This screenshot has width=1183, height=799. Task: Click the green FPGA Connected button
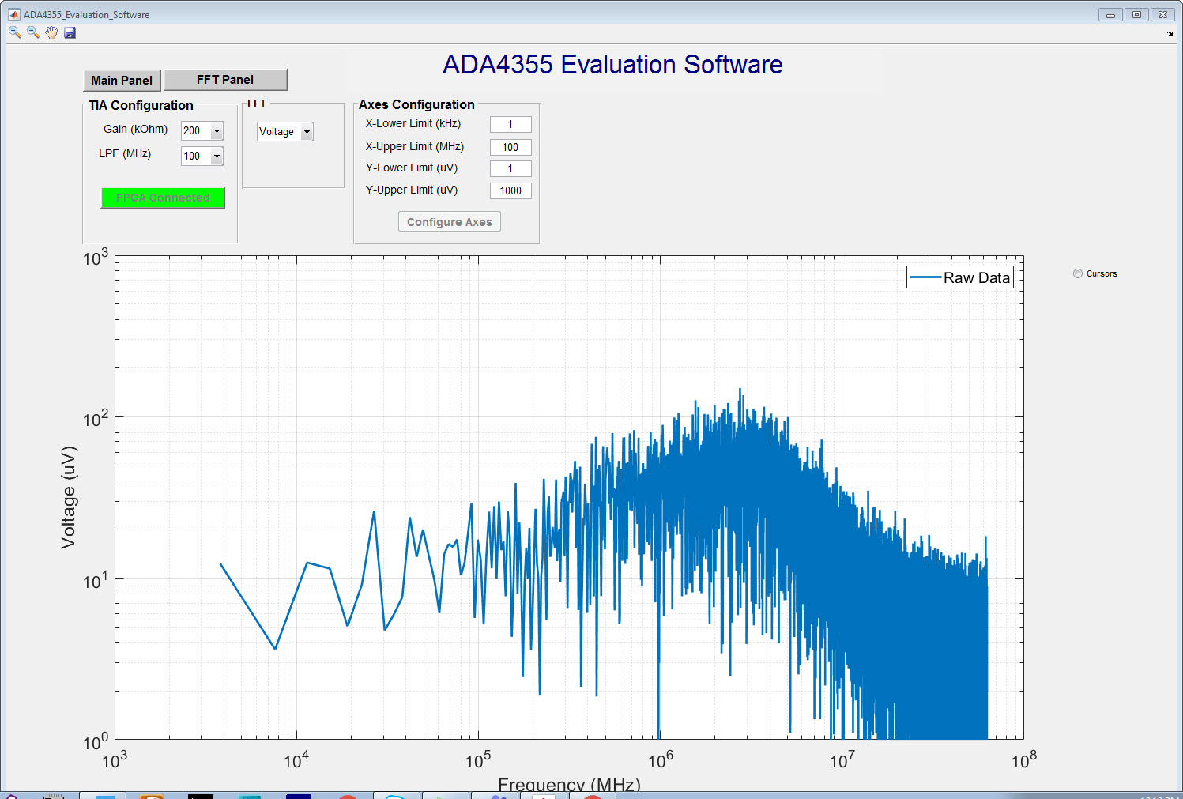coord(163,198)
